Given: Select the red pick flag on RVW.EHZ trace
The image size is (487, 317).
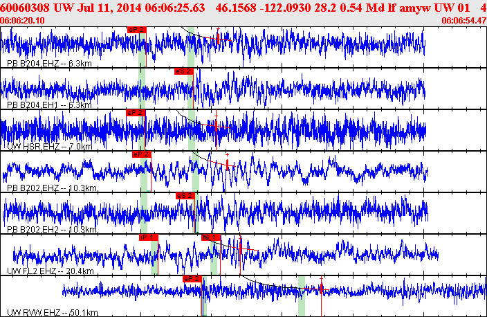Looking at the screenshot, I should point(192,278).
